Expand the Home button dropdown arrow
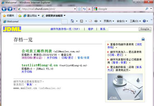This screenshot has width=154, height=106. click(x=77, y=21)
